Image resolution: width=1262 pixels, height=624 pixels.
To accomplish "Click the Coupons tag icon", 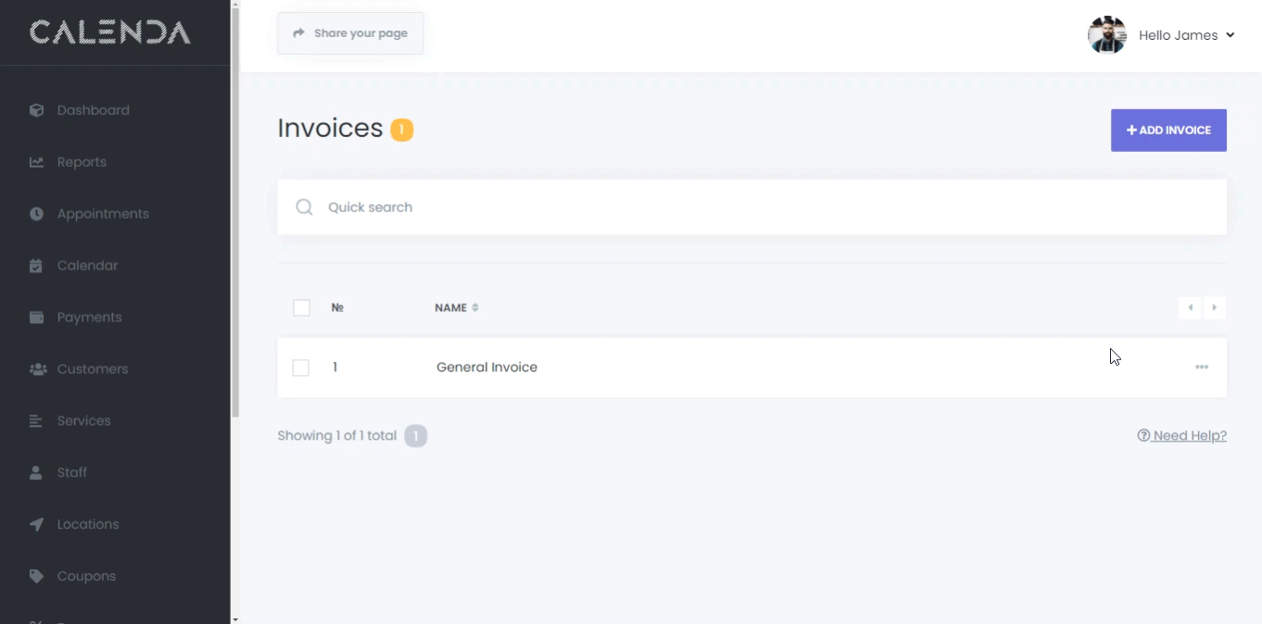I will 36,576.
